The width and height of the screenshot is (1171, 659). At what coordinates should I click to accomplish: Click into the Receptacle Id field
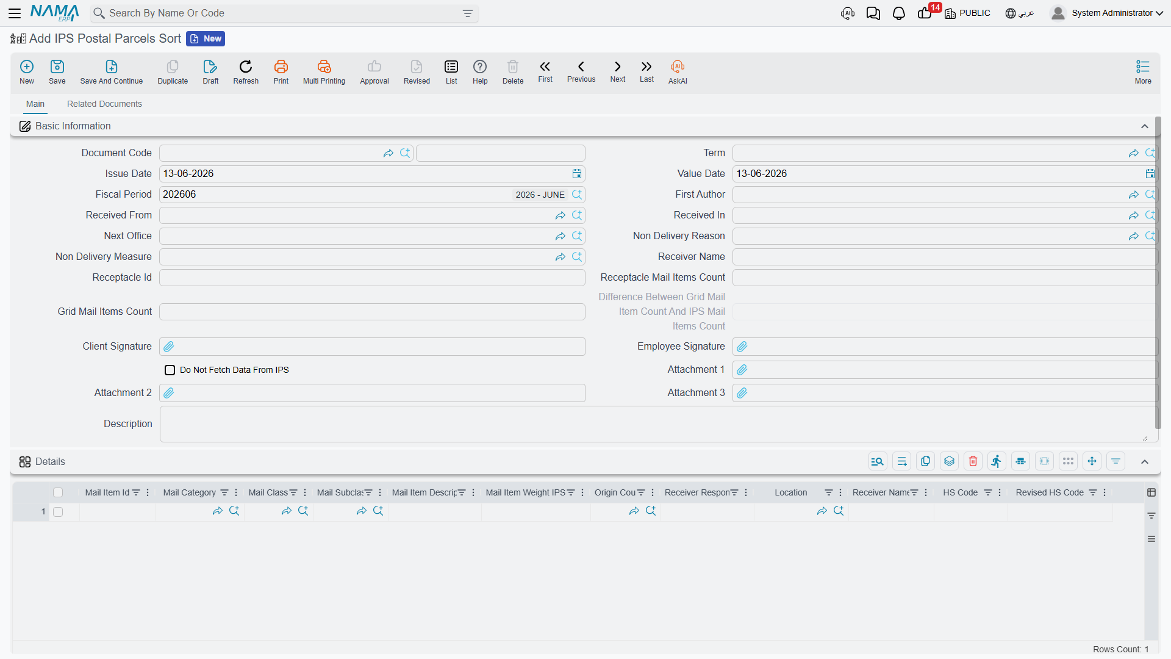point(372,278)
